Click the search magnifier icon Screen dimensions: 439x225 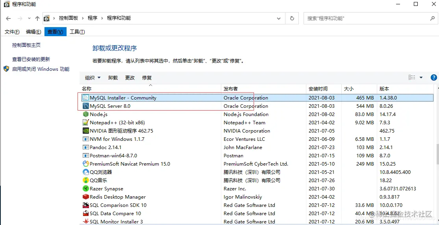pyautogui.click(x=432, y=18)
